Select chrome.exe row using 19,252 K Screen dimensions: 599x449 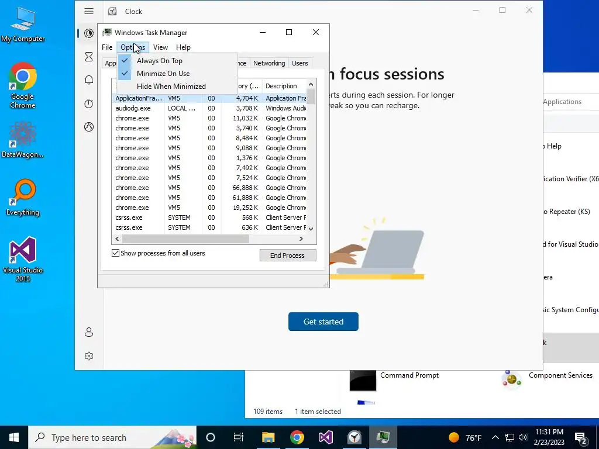(x=209, y=208)
